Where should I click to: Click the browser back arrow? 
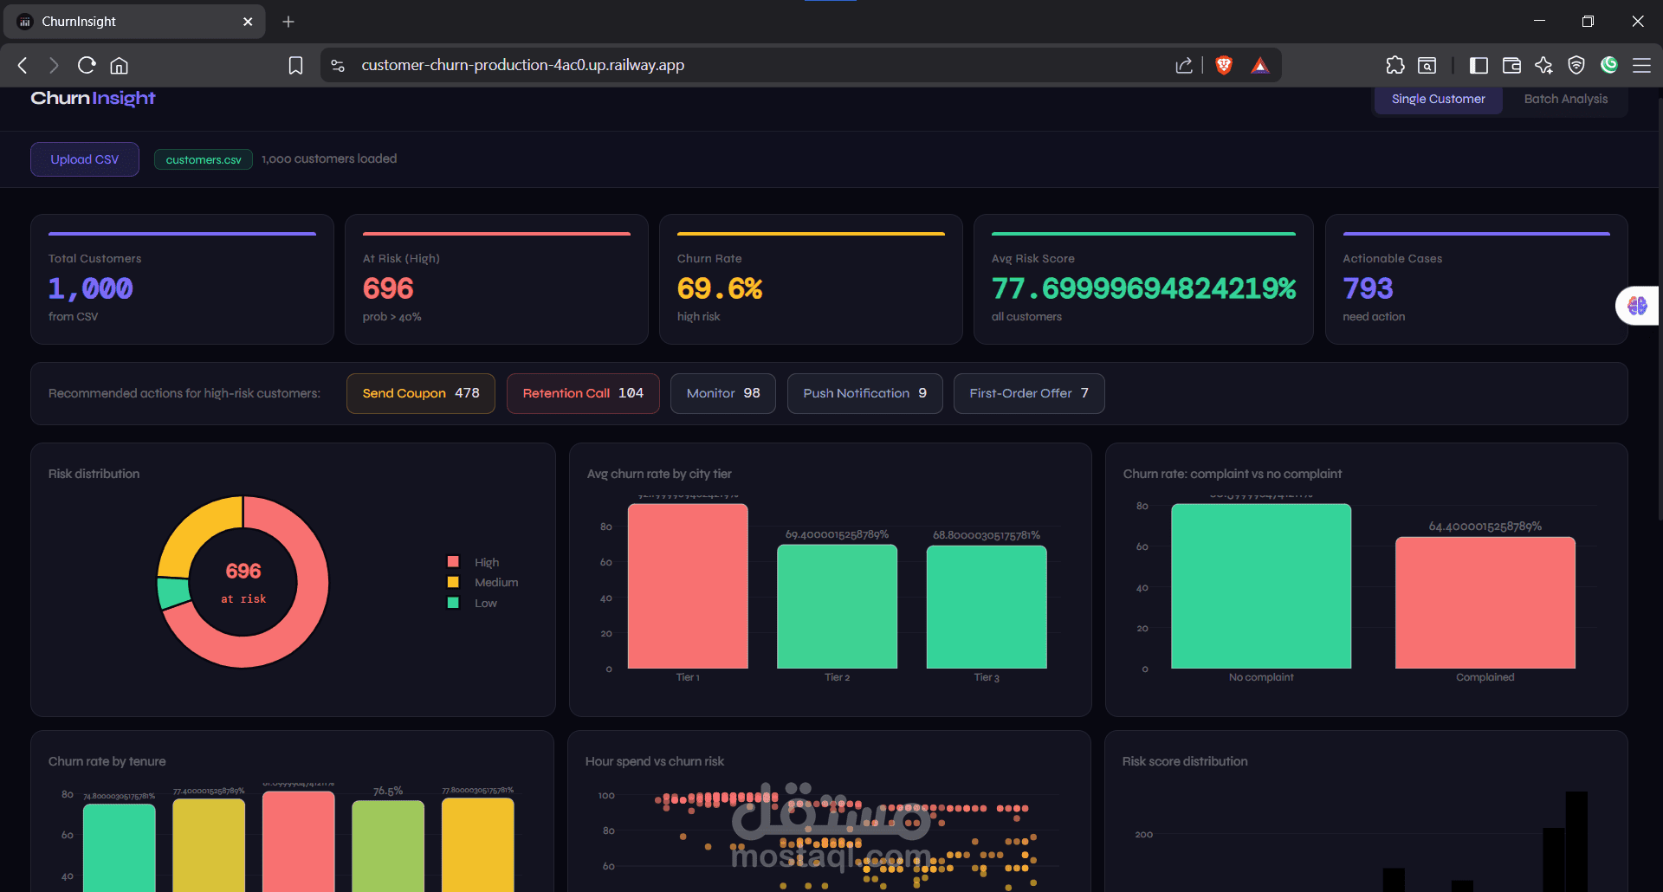23,65
